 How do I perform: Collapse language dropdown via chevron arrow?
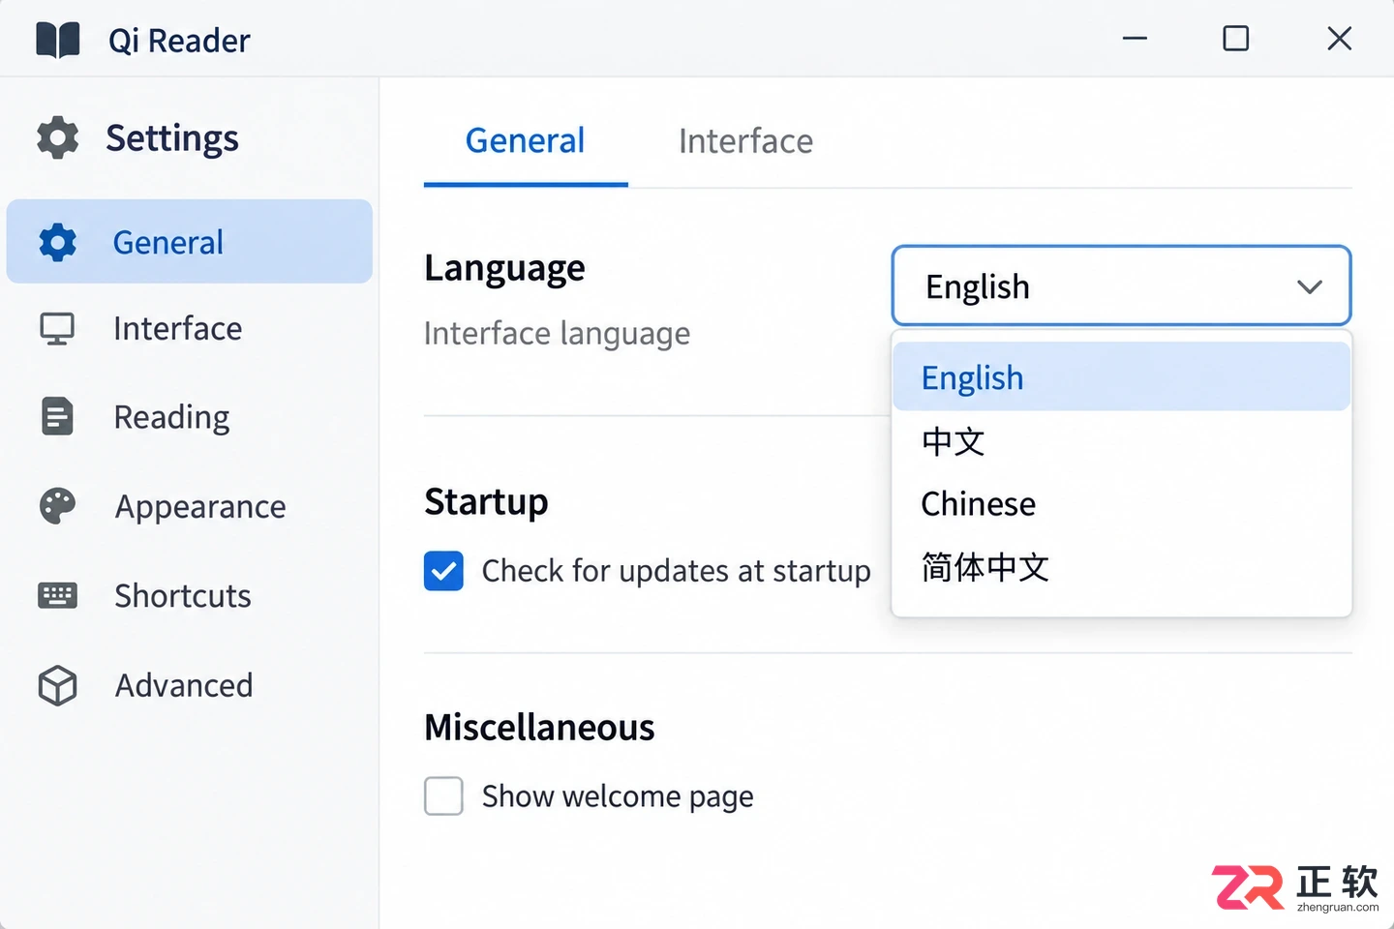pyautogui.click(x=1309, y=286)
